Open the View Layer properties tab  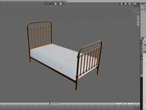click(x=142, y=50)
